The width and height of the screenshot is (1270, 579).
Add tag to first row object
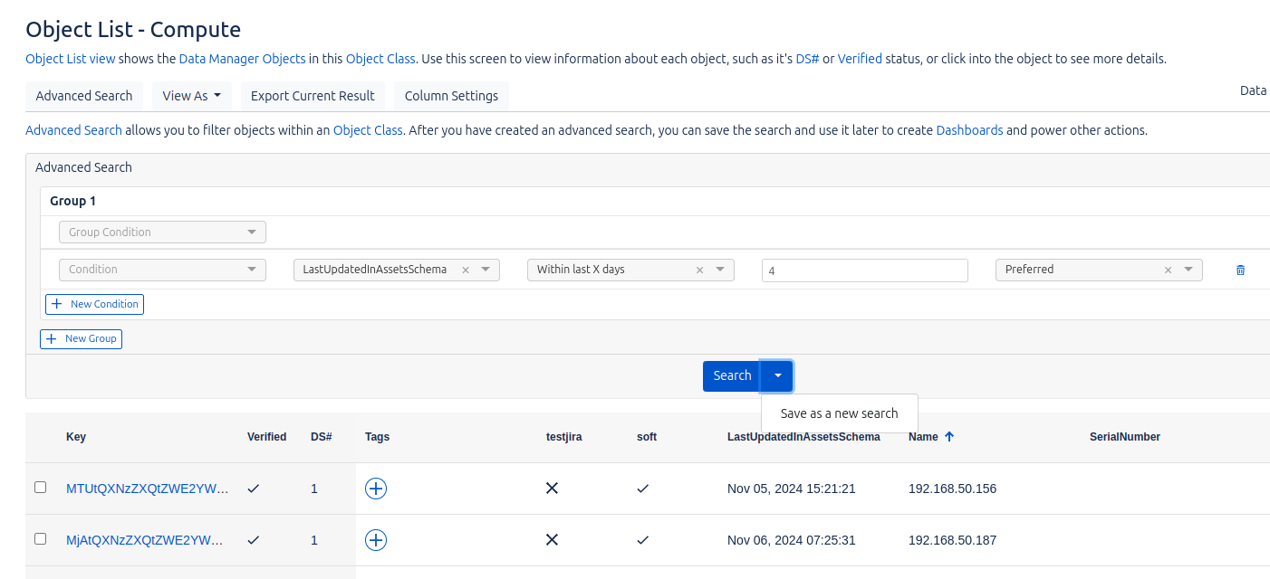pyautogui.click(x=376, y=489)
